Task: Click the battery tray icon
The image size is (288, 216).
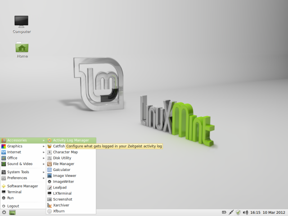Action: [x=224, y=212]
